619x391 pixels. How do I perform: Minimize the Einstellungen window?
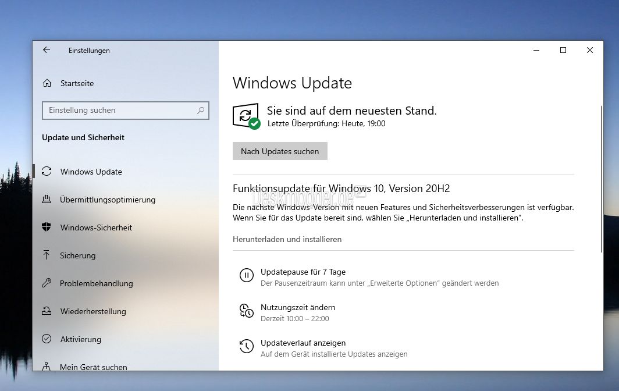pos(536,50)
